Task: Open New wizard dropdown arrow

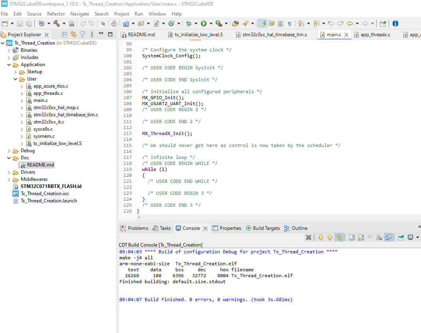Action: (12, 24)
